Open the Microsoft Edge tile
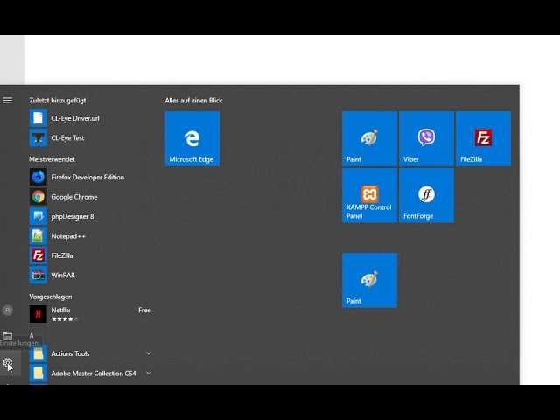This screenshot has height=420, width=560. (192, 138)
